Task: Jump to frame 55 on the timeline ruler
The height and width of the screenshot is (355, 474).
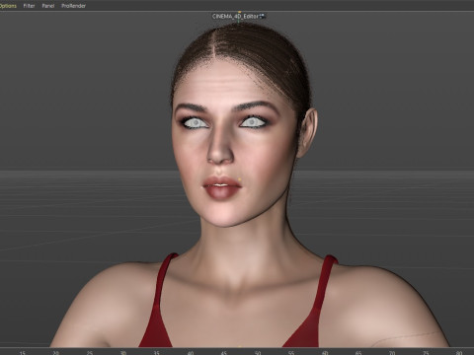Action: pos(291,353)
